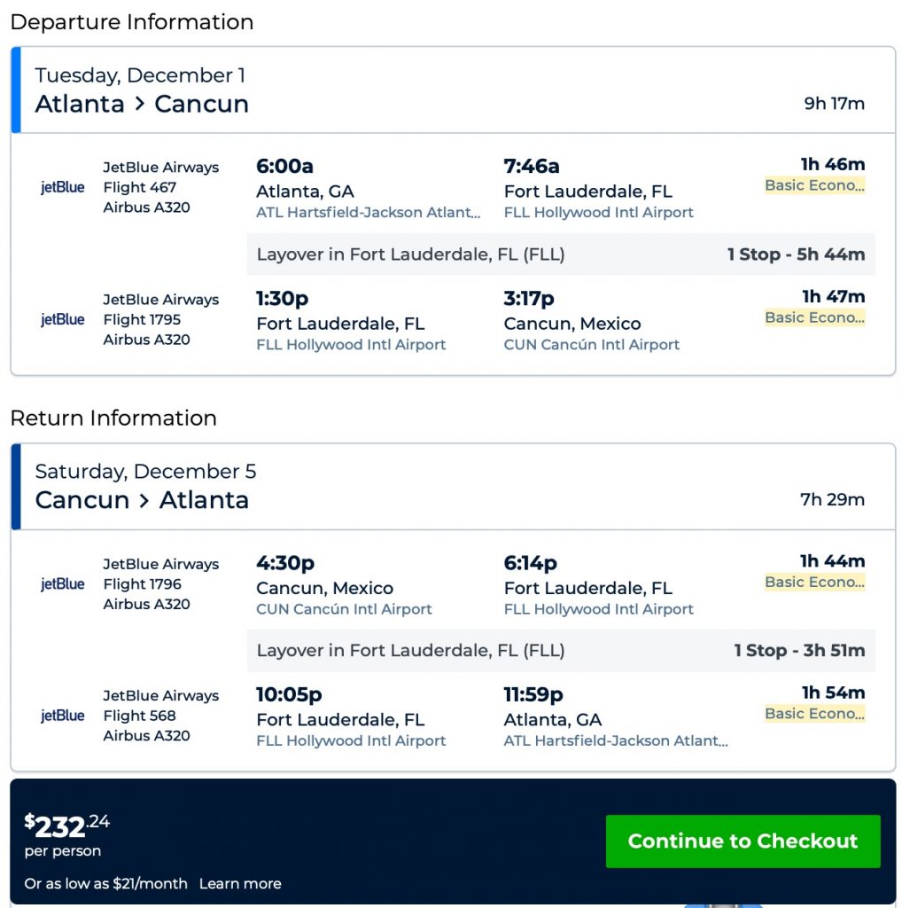Click the jetBlue logo beside Flight 1796

pyautogui.click(x=63, y=583)
